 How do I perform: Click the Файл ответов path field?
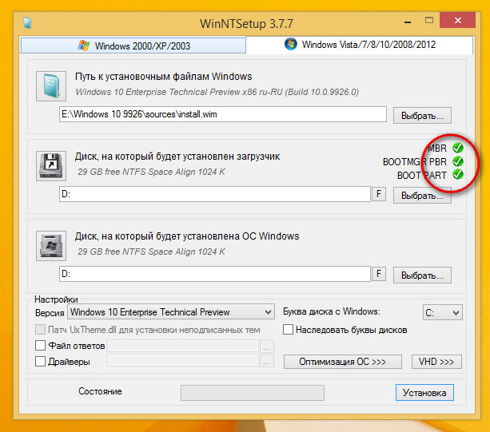(x=183, y=346)
